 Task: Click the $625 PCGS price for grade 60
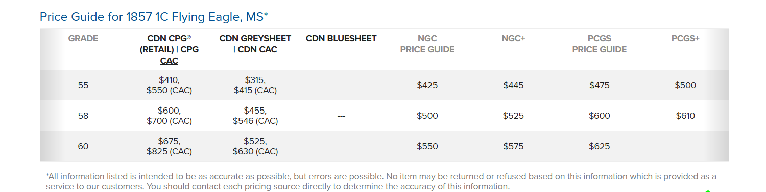pyautogui.click(x=600, y=146)
